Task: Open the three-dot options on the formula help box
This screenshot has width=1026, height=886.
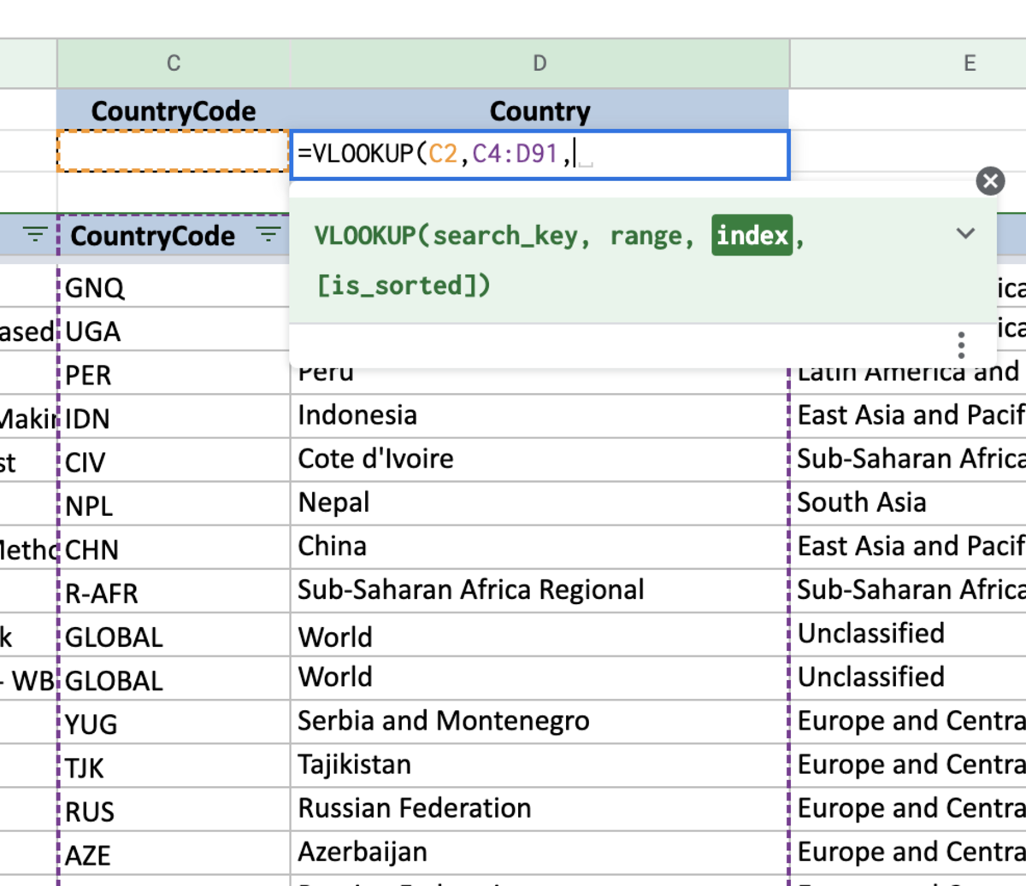Action: (961, 343)
